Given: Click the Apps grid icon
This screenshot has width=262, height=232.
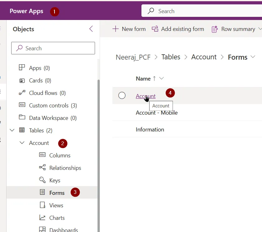Looking at the screenshot, I should tap(22, 67).
